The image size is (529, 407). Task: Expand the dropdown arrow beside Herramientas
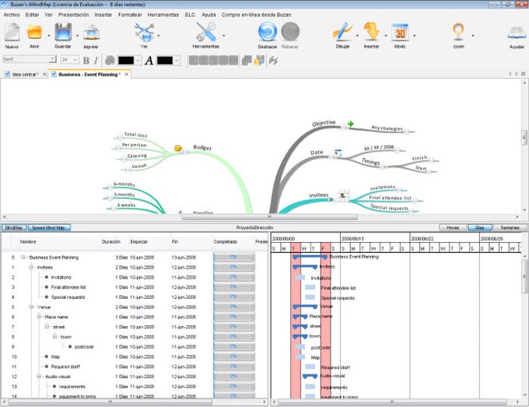coord(224,36)
